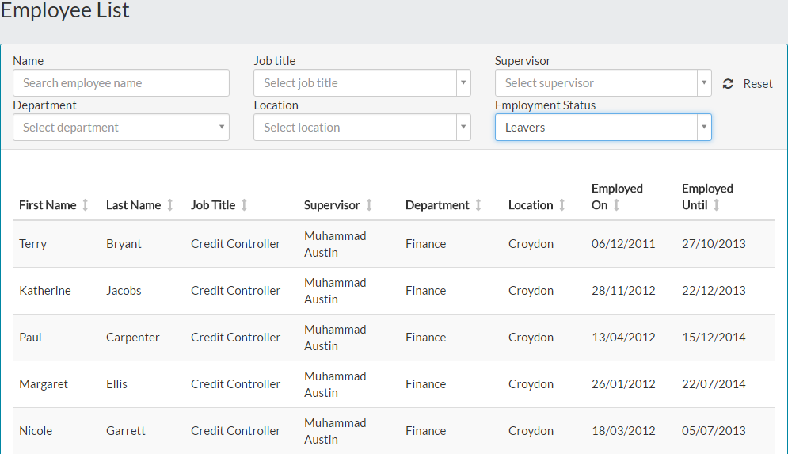Click Credit Controller in Terry's row

235,244
